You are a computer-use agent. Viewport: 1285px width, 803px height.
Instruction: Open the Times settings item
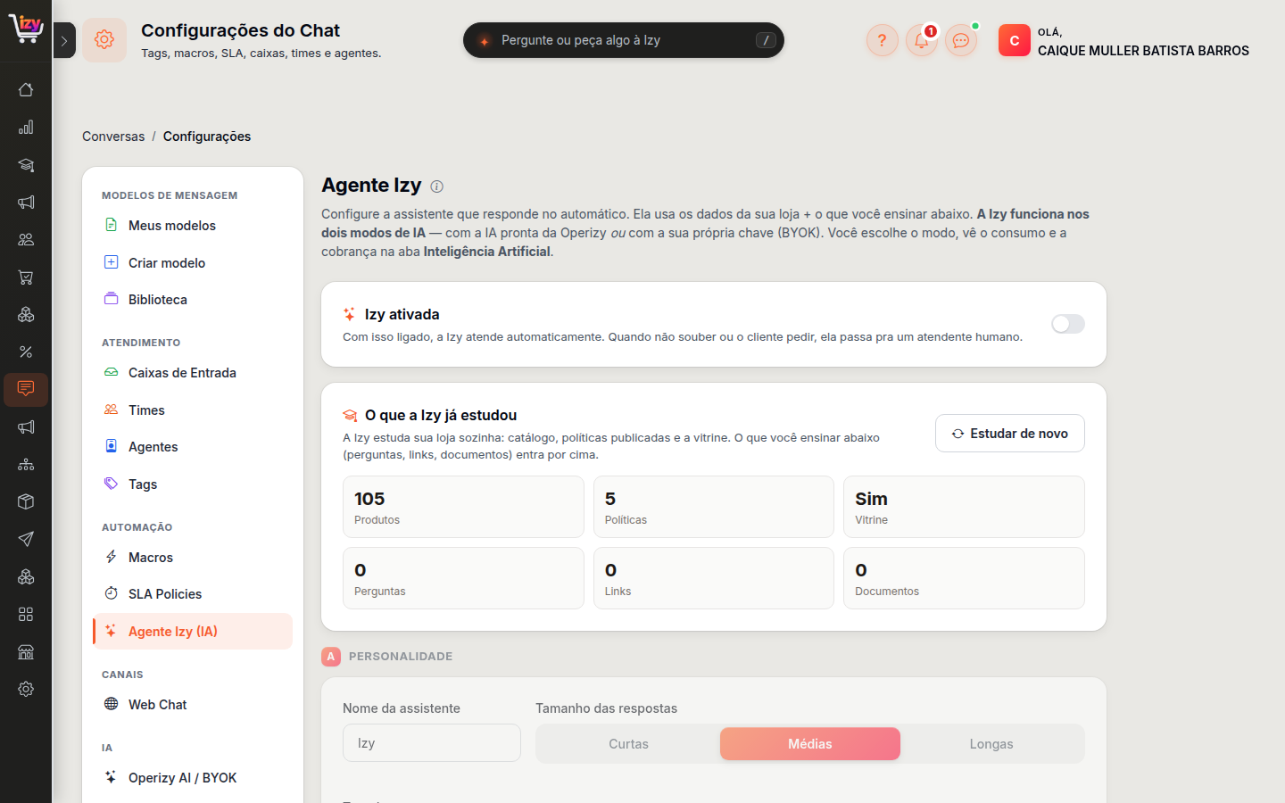click(193, 410)
